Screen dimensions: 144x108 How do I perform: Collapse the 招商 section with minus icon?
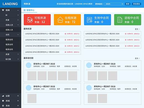(x=18, y=10)
